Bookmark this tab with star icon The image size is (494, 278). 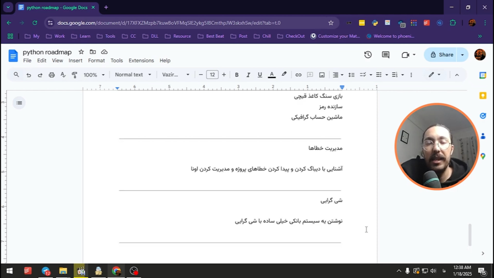tap(331, 23)
